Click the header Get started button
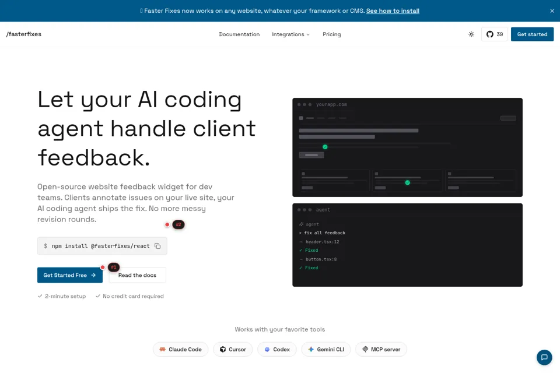The height and width of the screenshot is (373, 560). pos(532,34)
